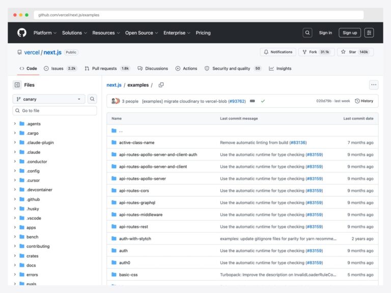Expand the .github folder chevron

[x=15, y=199]
